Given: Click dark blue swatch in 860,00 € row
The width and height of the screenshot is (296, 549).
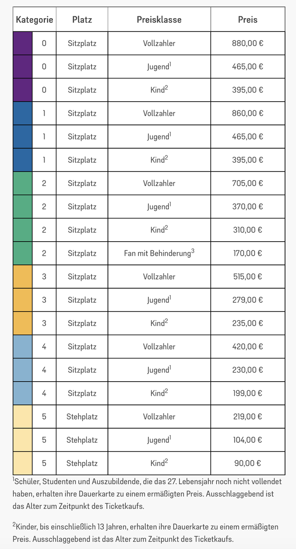Looking at the screenshot, I should coord(23,113).
